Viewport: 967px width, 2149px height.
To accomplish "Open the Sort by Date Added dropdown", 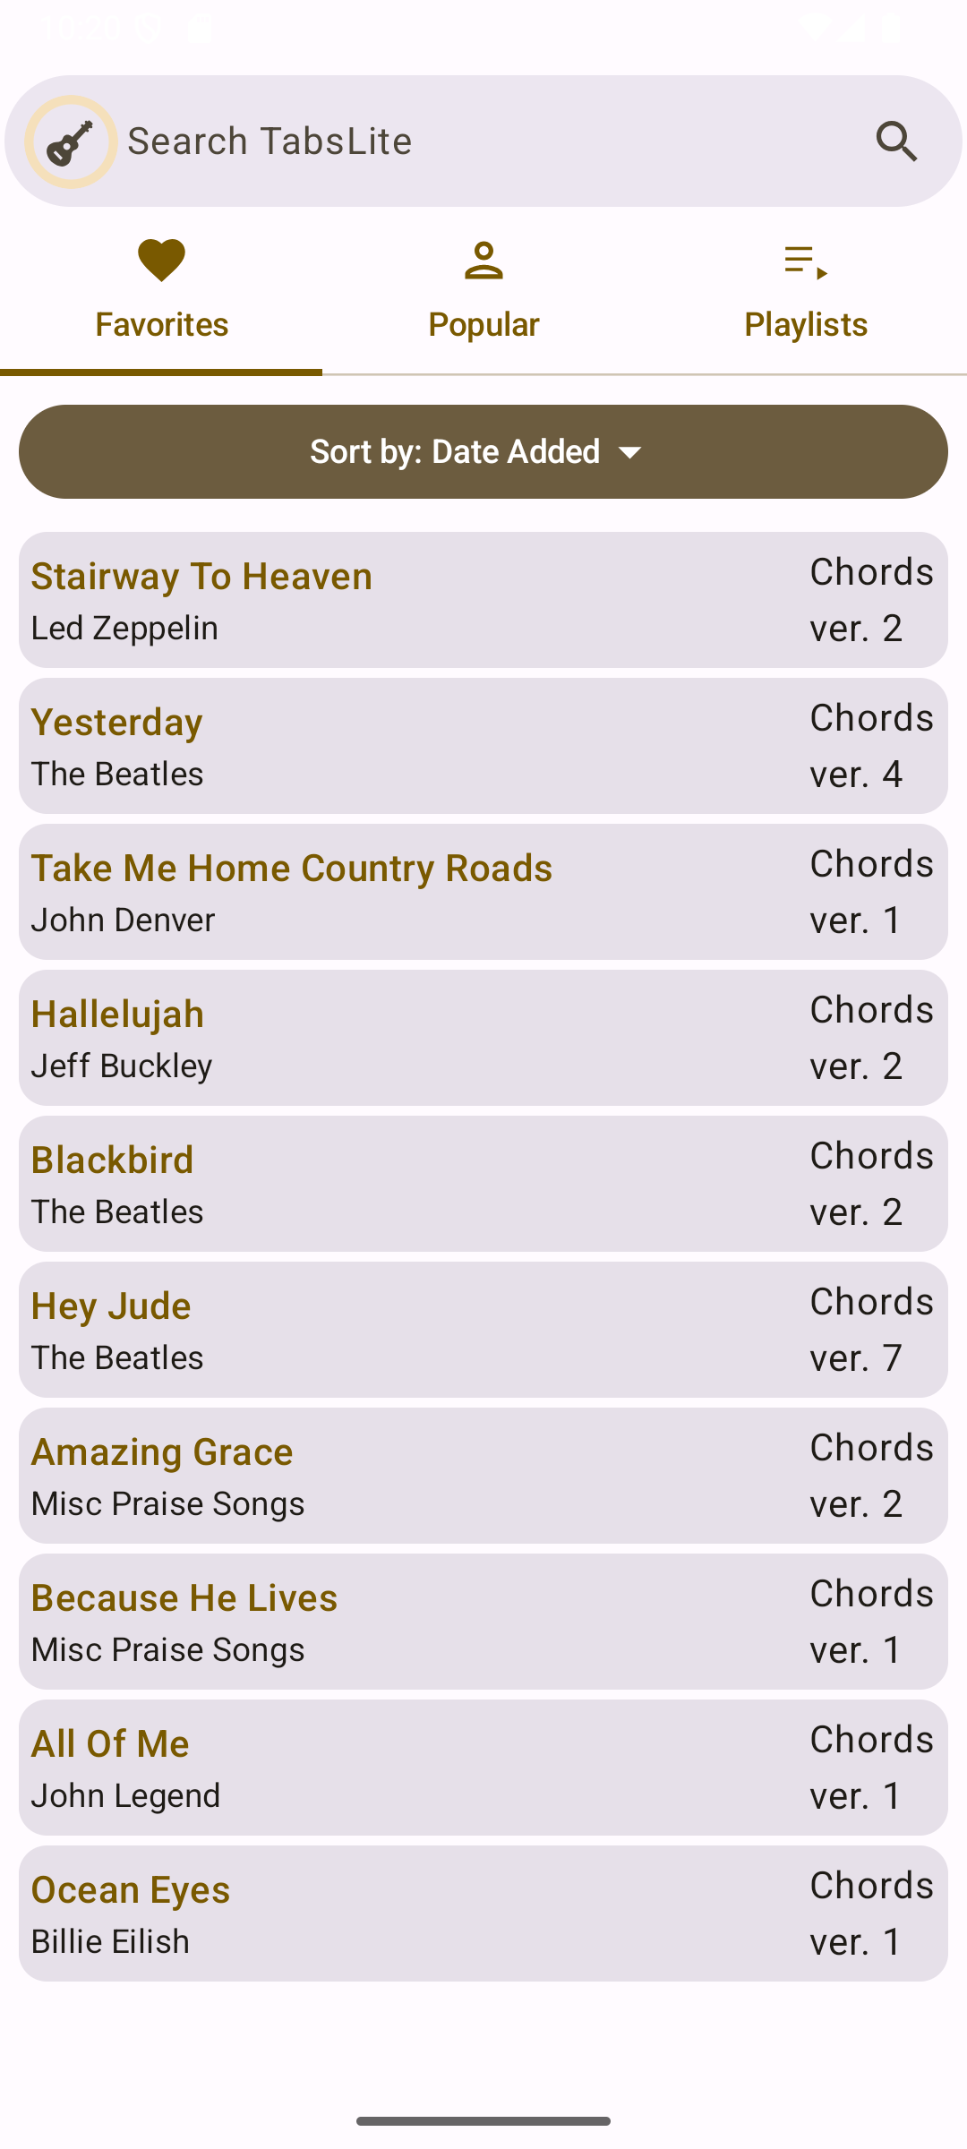I will pos(483,451).
